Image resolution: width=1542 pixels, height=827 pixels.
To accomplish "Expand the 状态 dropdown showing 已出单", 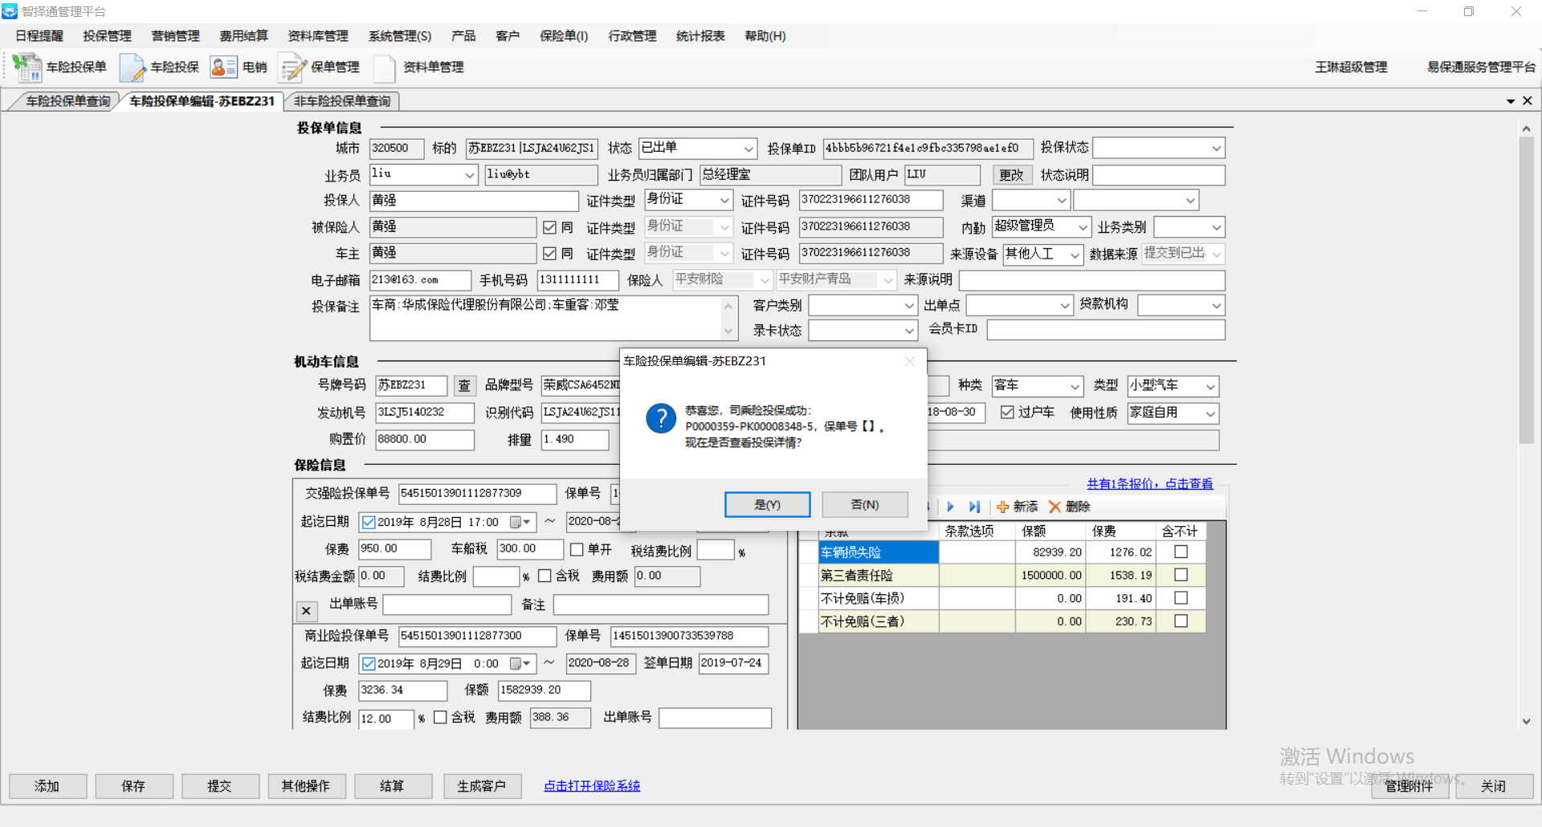I will tap(748, 149).
